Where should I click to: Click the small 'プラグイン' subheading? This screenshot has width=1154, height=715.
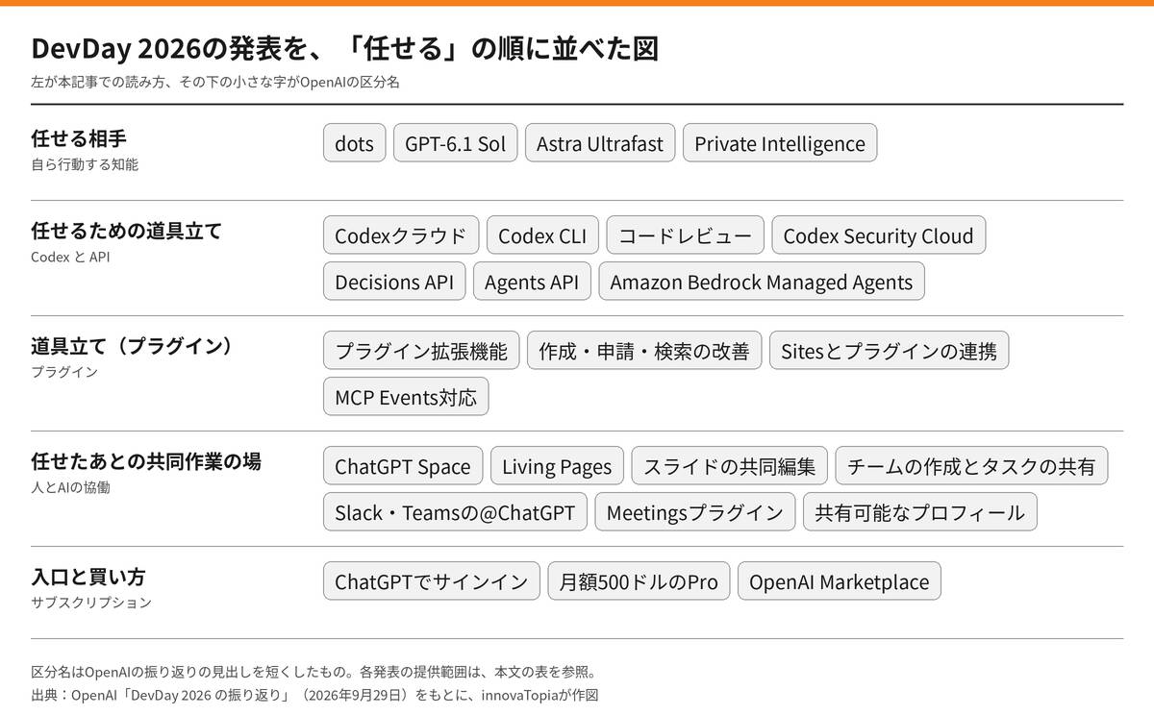pos(64,372)
